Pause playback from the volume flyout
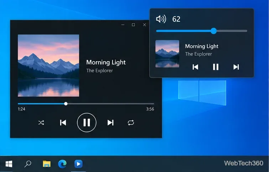The image size is (269, 172). [216, 67]
